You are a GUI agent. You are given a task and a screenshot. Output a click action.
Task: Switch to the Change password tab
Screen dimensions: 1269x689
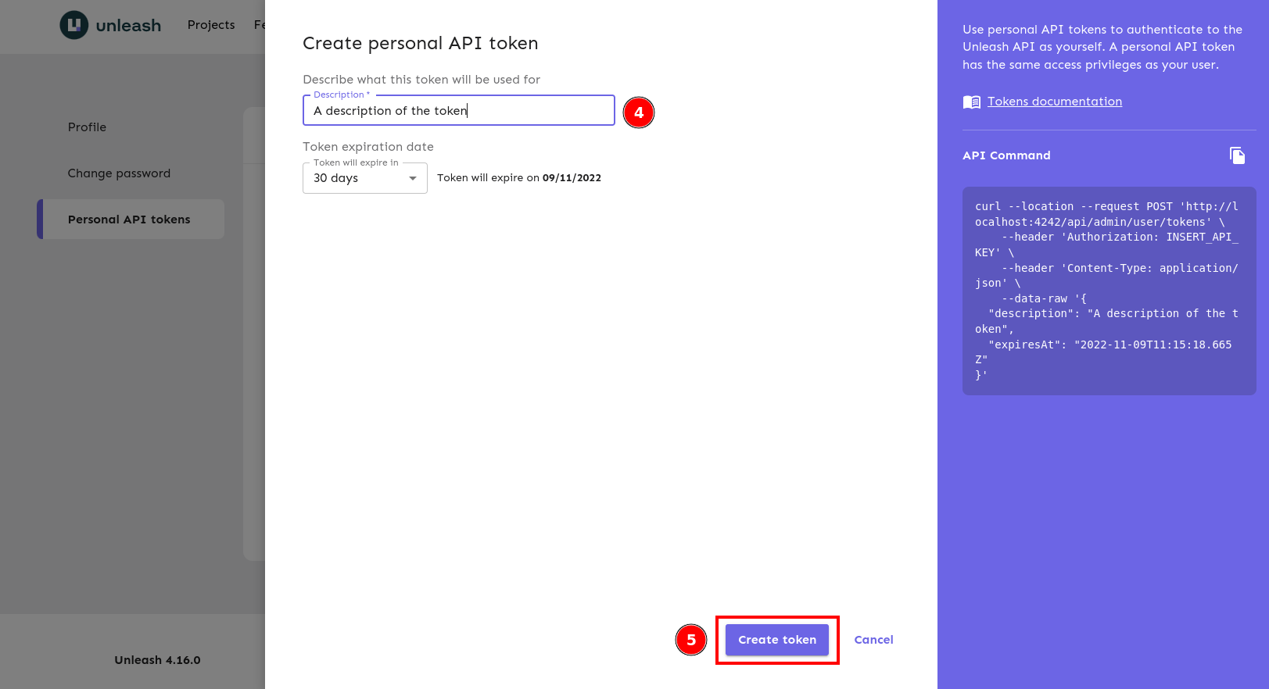119,173
